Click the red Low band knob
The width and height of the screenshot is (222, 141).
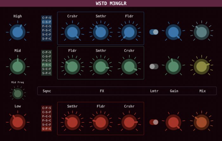pos(17,122)
